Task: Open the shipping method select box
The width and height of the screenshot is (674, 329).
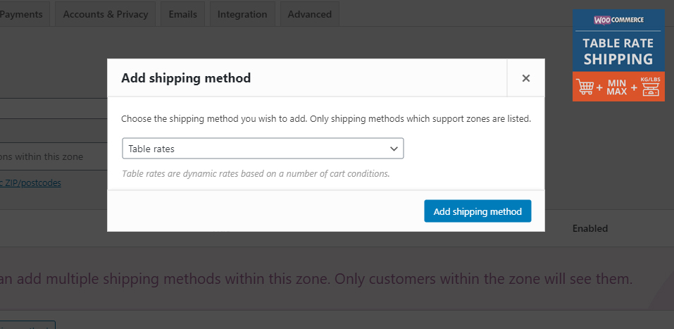Action: point(263,149)
